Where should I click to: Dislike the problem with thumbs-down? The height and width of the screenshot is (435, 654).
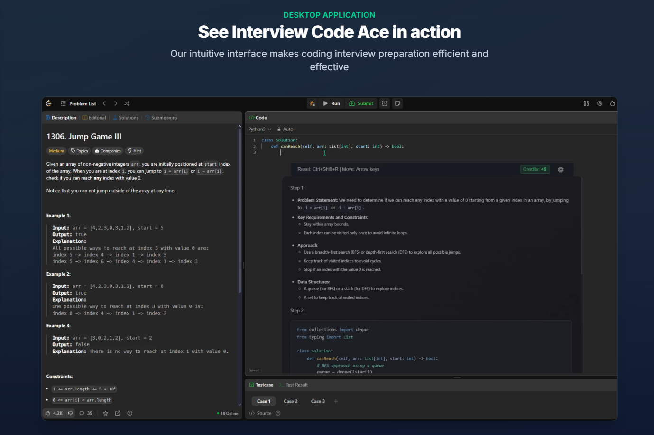(x=70, y=413)
